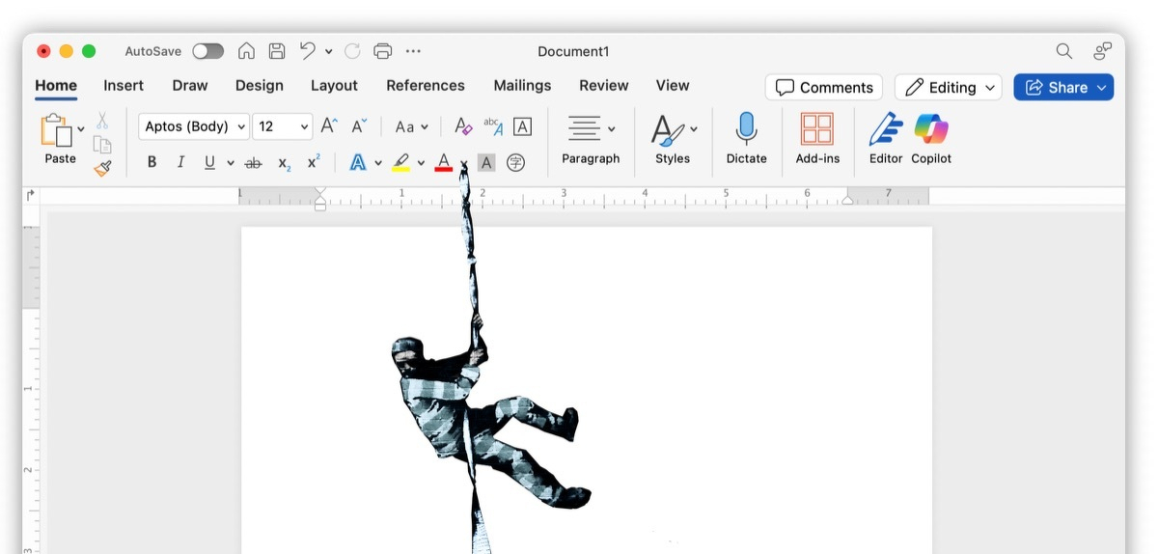This screenshot has width=1158, height=554.
Task: Save the document with the floppy icon
Action: click(x=277, y=51)
